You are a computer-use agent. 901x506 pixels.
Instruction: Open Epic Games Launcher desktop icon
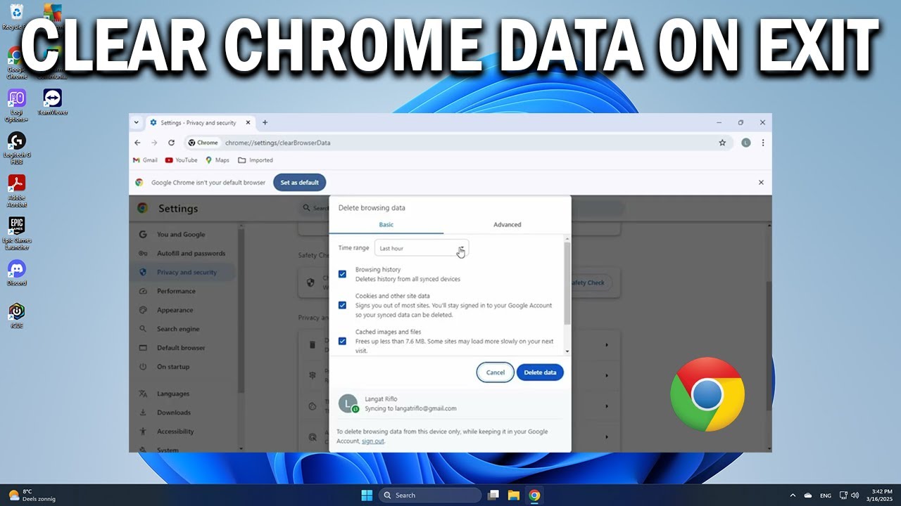(16, 233)
